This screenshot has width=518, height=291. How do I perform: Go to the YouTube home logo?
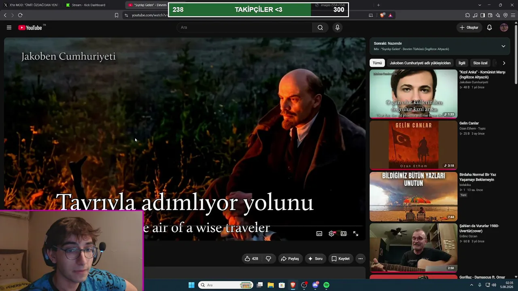pos(30,27)
